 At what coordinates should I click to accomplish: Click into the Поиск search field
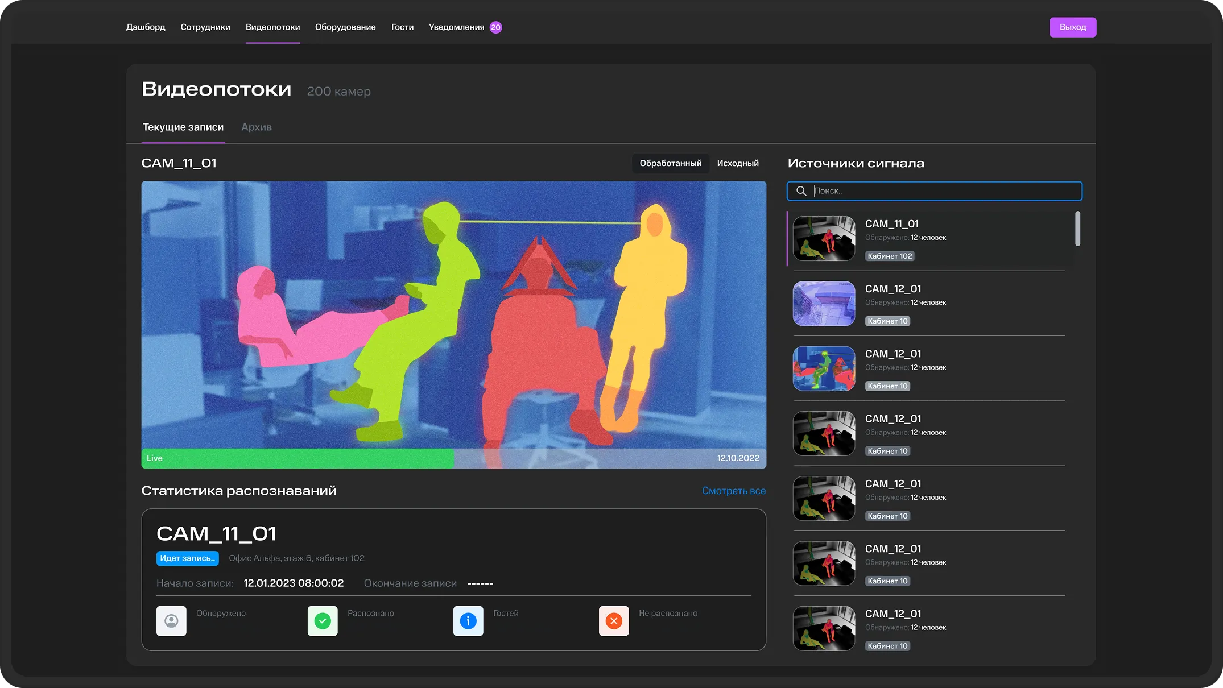944,191
